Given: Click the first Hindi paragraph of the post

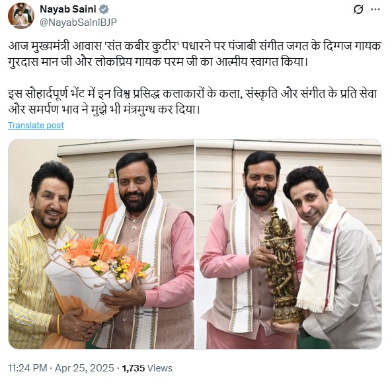Looking at the screenshot, I should point(194,54).
